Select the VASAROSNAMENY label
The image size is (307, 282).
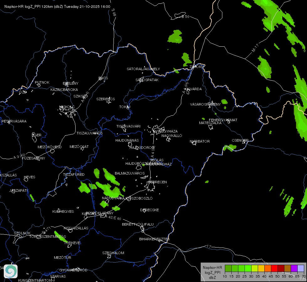click(x=205, y=104)
